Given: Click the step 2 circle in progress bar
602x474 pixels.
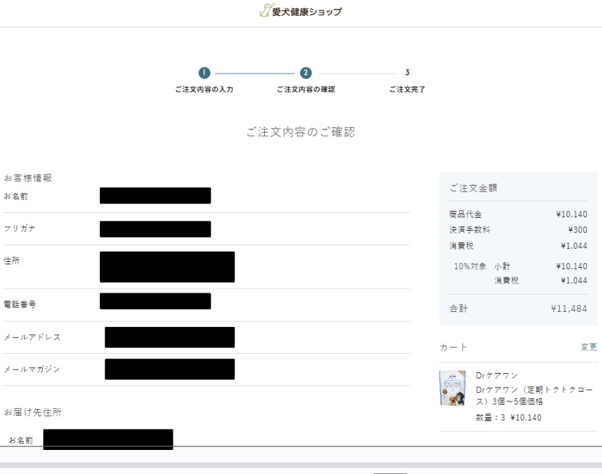Looking at the screenshot, I should (305, 73).
